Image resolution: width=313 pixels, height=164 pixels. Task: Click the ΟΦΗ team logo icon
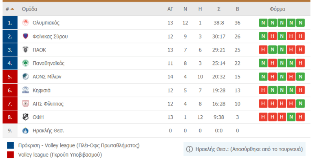pos(26,117)
